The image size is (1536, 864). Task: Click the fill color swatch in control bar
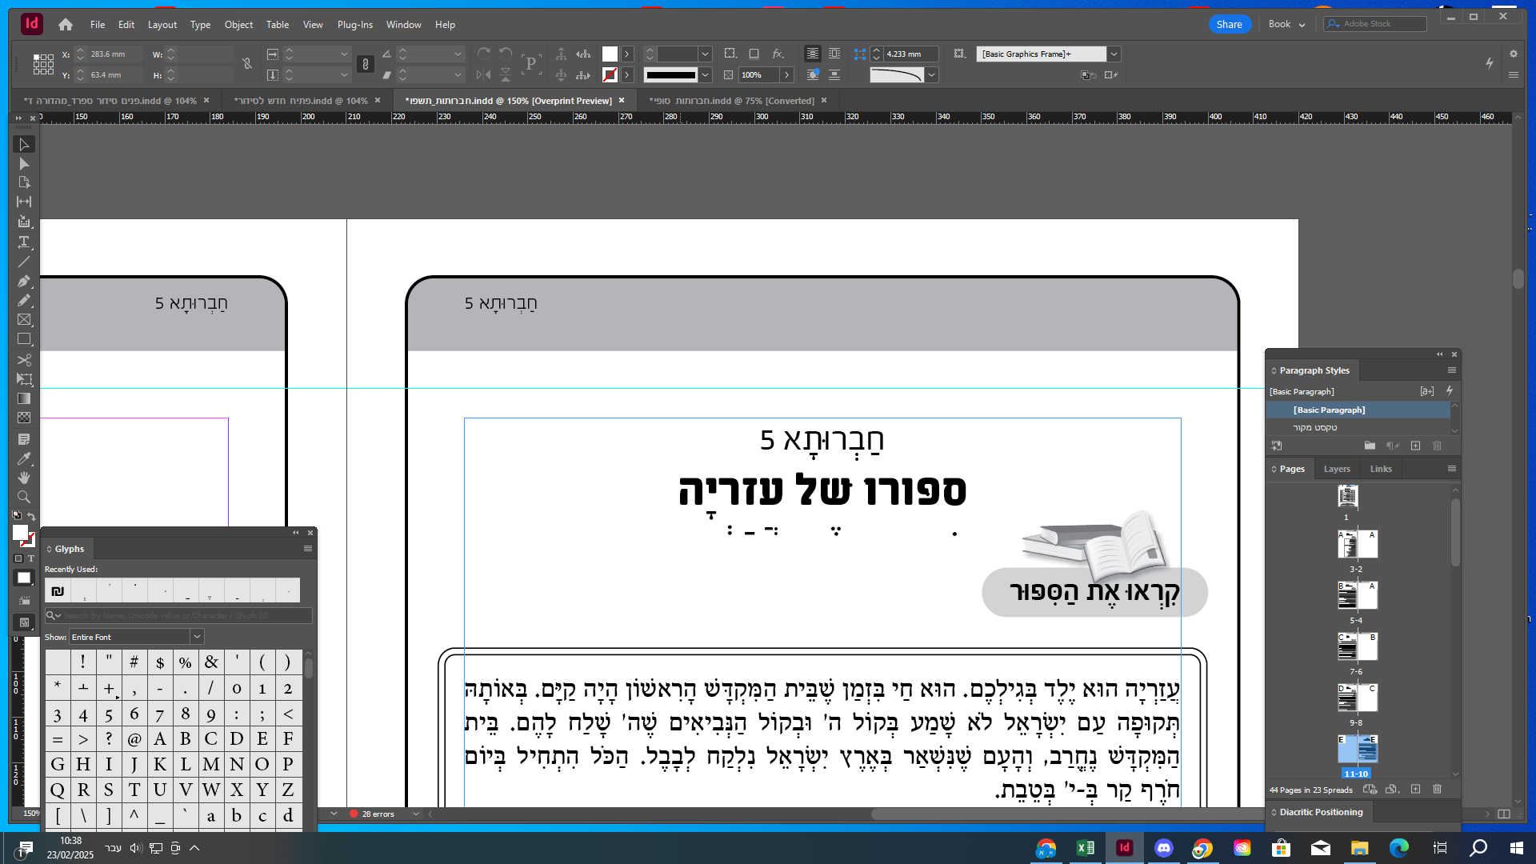610,54
